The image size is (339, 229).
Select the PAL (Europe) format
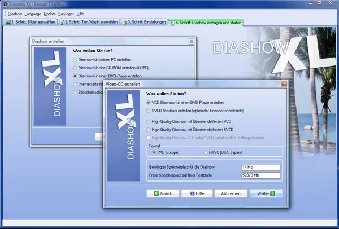pos(154,152)
